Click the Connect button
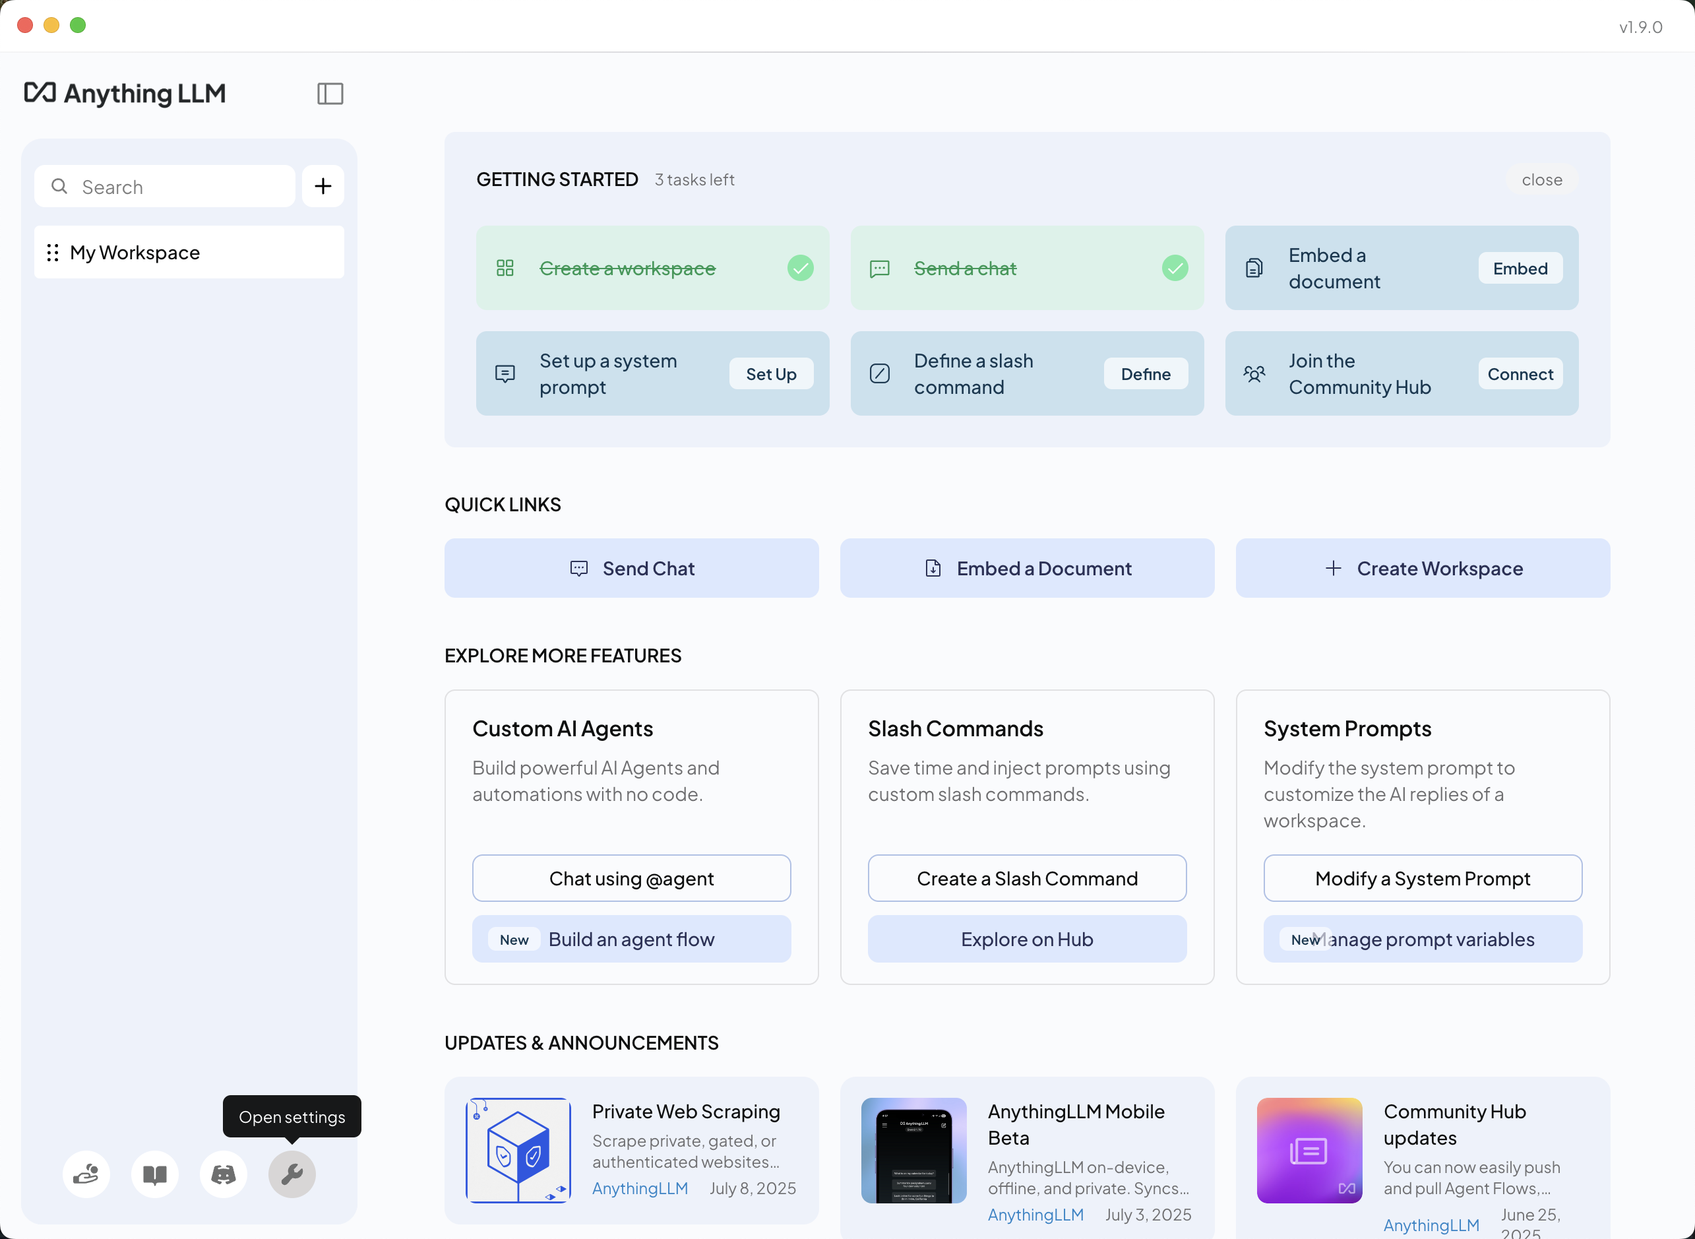This screenshot has height=1239, width=1695. [x=1520, y=374]
